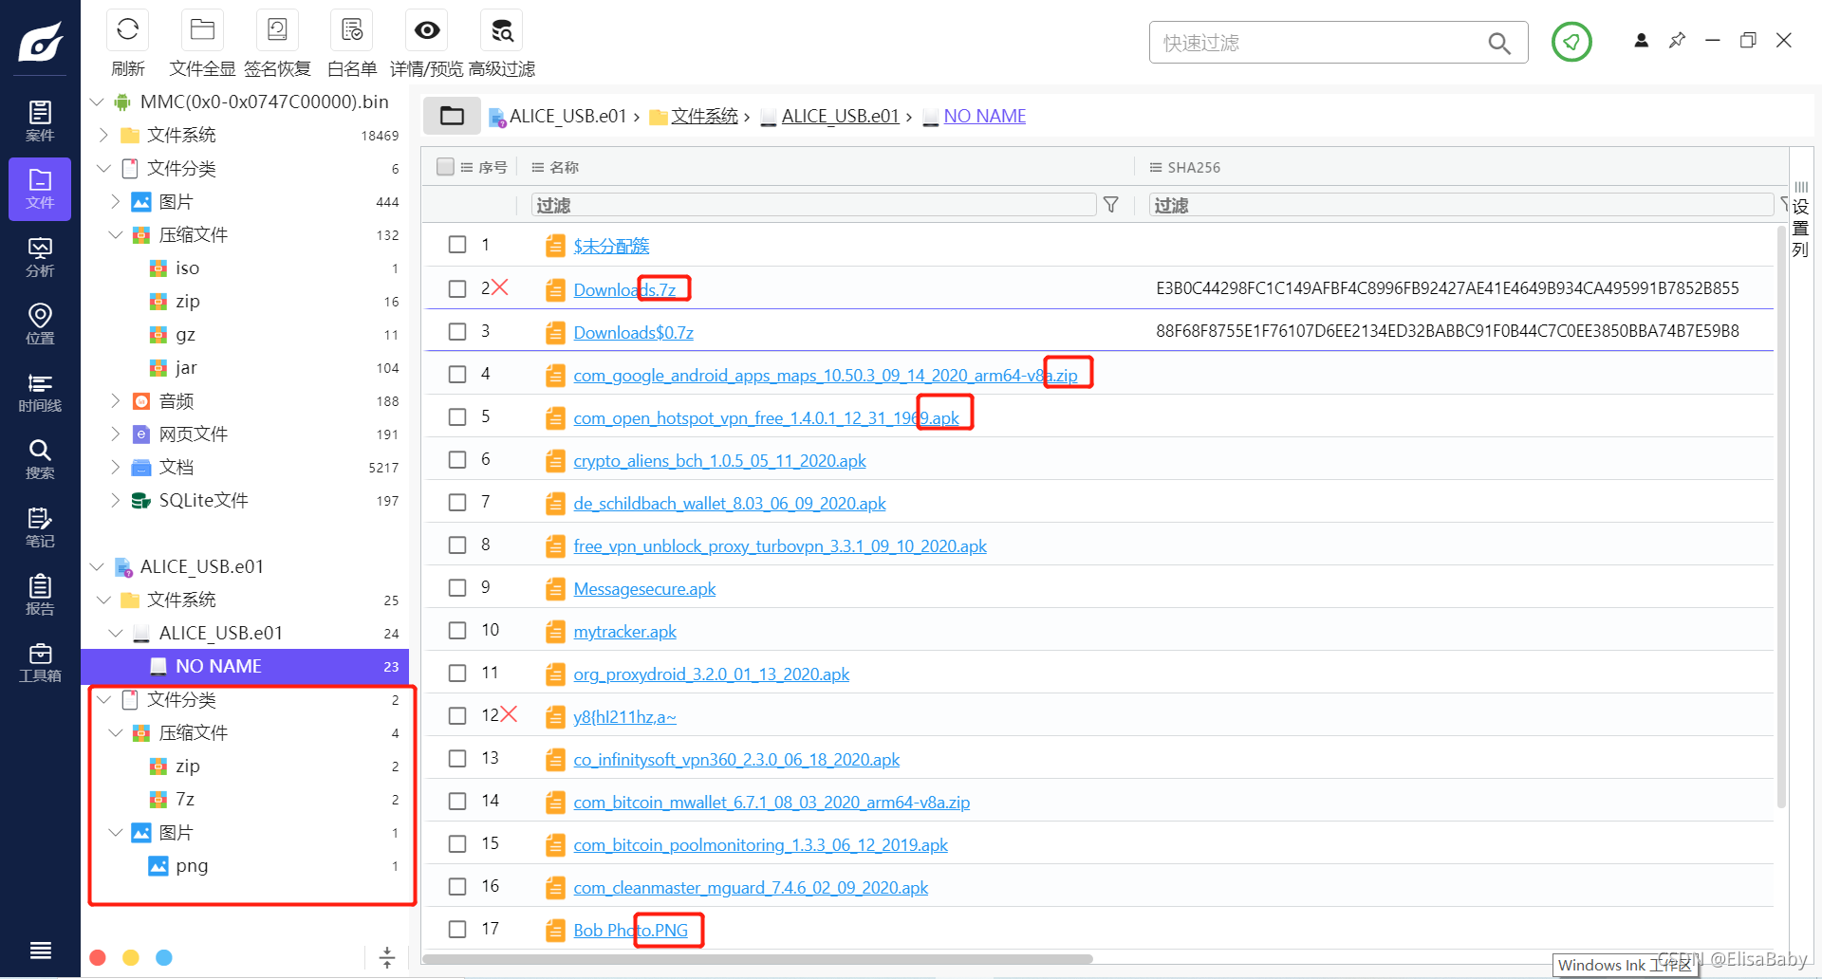Expand the 图片 node with 444 items

[x=115, y=201]
